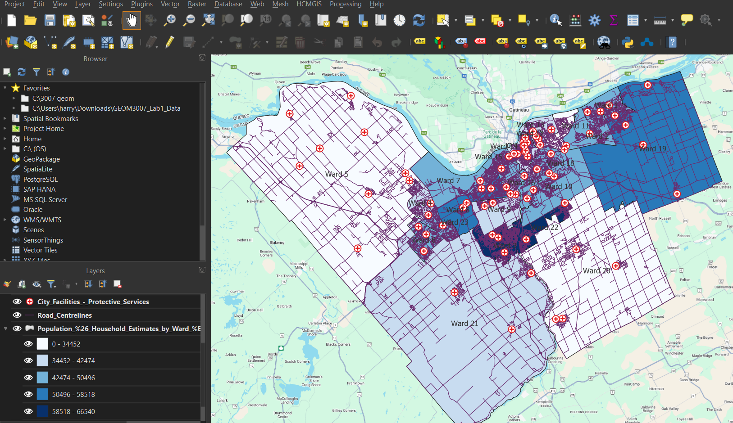Viewport: 733px width, 423px height.
Task: Select the GeoPackage entry in Browser
Action: point(41,159)
